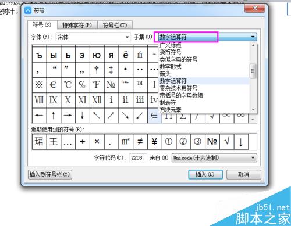Screen dimensions: 291x226
Task: Select the highlighted ∈ element-of symbol
Action: coord(154,116)
